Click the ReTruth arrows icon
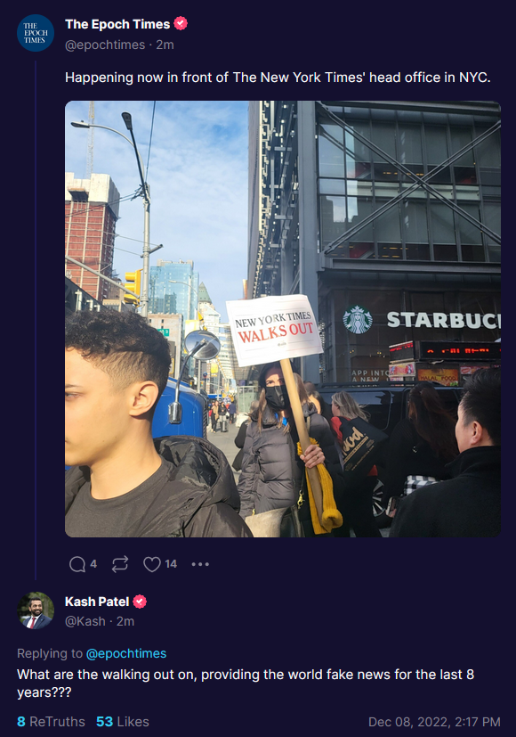This screenshot has width=516, height=737. point(120,564)
